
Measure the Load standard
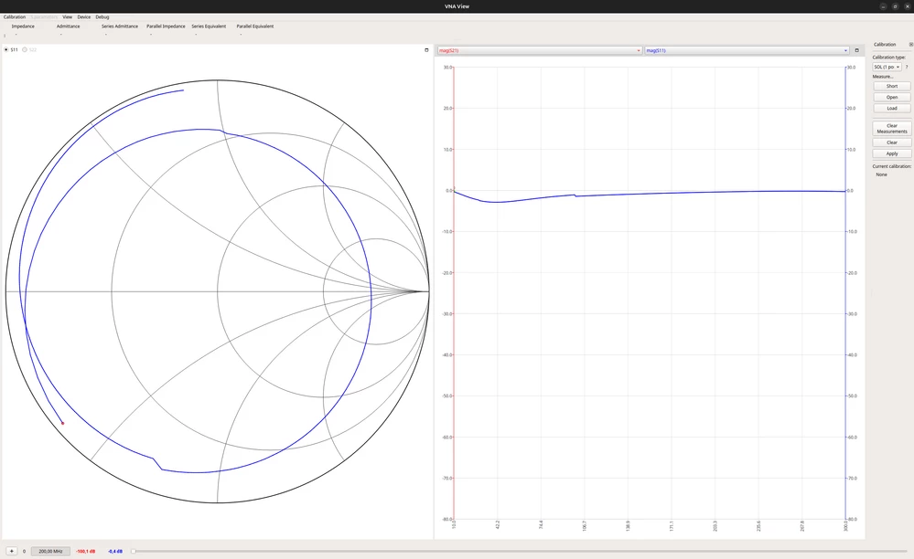[892, 108]
